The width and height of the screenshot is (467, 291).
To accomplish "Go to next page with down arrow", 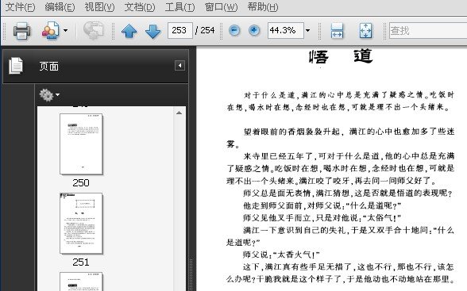I will pyautogui.click(x=152, y=31).
